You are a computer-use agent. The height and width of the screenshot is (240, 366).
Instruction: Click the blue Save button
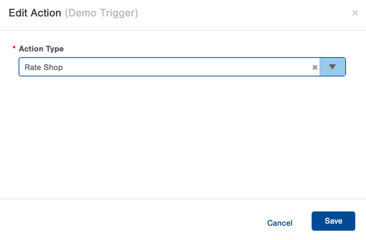coord(333,221)
